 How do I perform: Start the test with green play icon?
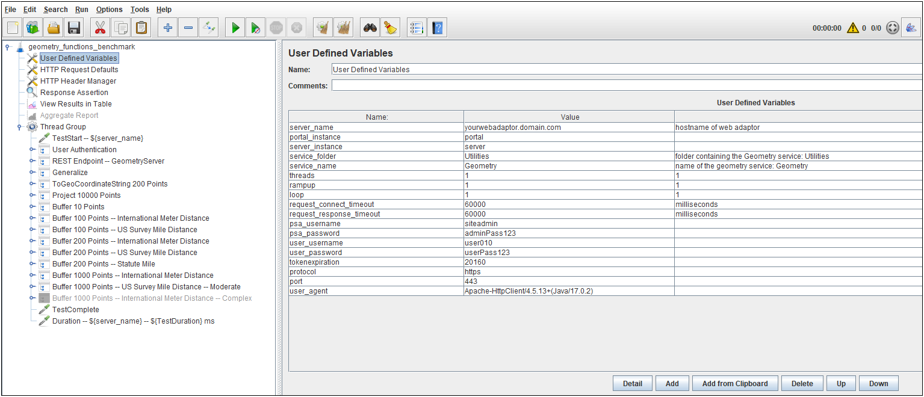coord(235,27)
